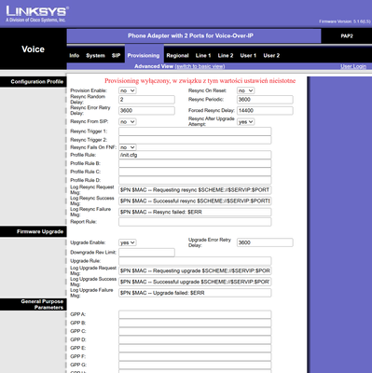Click the Firmware Upgrade section header
The image size is (372, 373).
click(33, 231)
